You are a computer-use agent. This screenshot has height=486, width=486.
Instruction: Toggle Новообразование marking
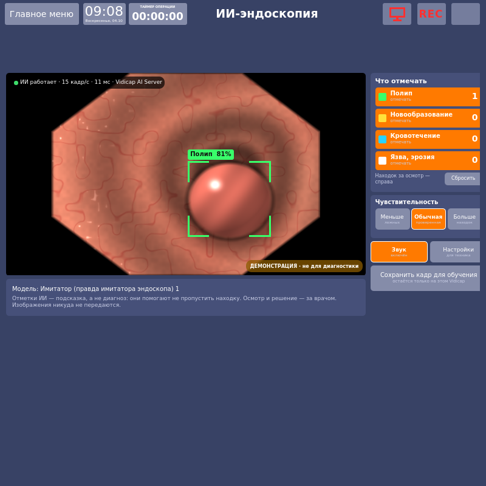point(428,118)
